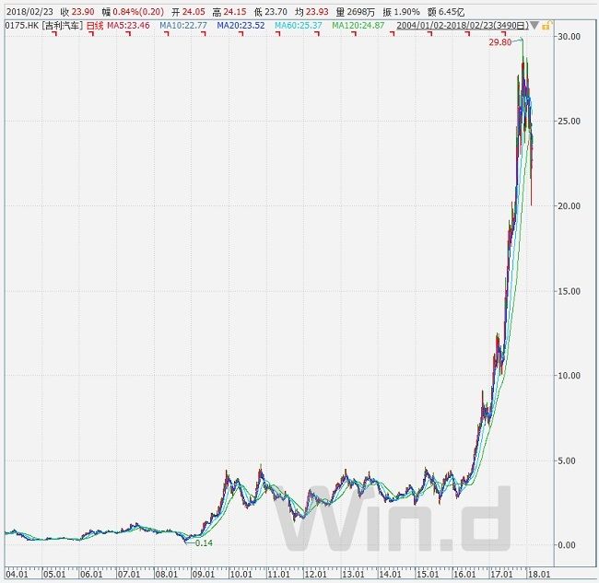Select the MA20:23.52 moving average label
599x583 pixels.
241,26
